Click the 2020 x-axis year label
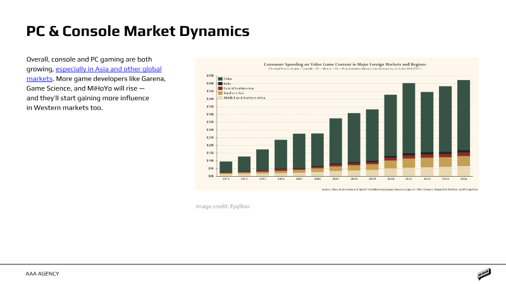 pos(390,179)
